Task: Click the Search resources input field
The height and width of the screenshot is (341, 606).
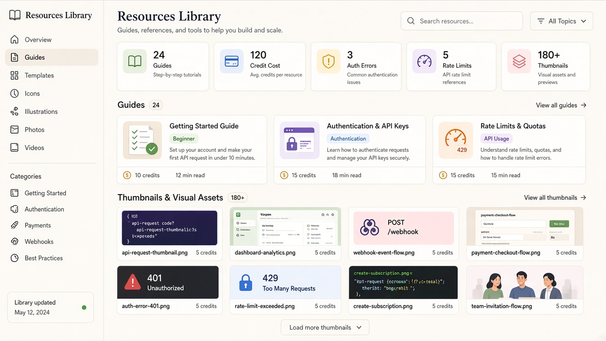Action: coord(462,21)
